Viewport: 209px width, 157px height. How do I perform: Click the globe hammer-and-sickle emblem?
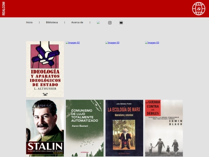[199, 9]
